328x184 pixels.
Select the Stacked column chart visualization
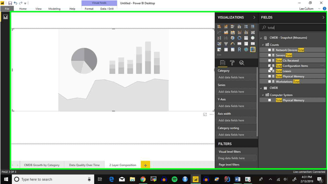[226, 27]
